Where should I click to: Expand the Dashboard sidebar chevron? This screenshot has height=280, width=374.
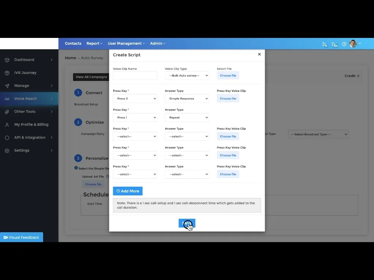(51, 60)
